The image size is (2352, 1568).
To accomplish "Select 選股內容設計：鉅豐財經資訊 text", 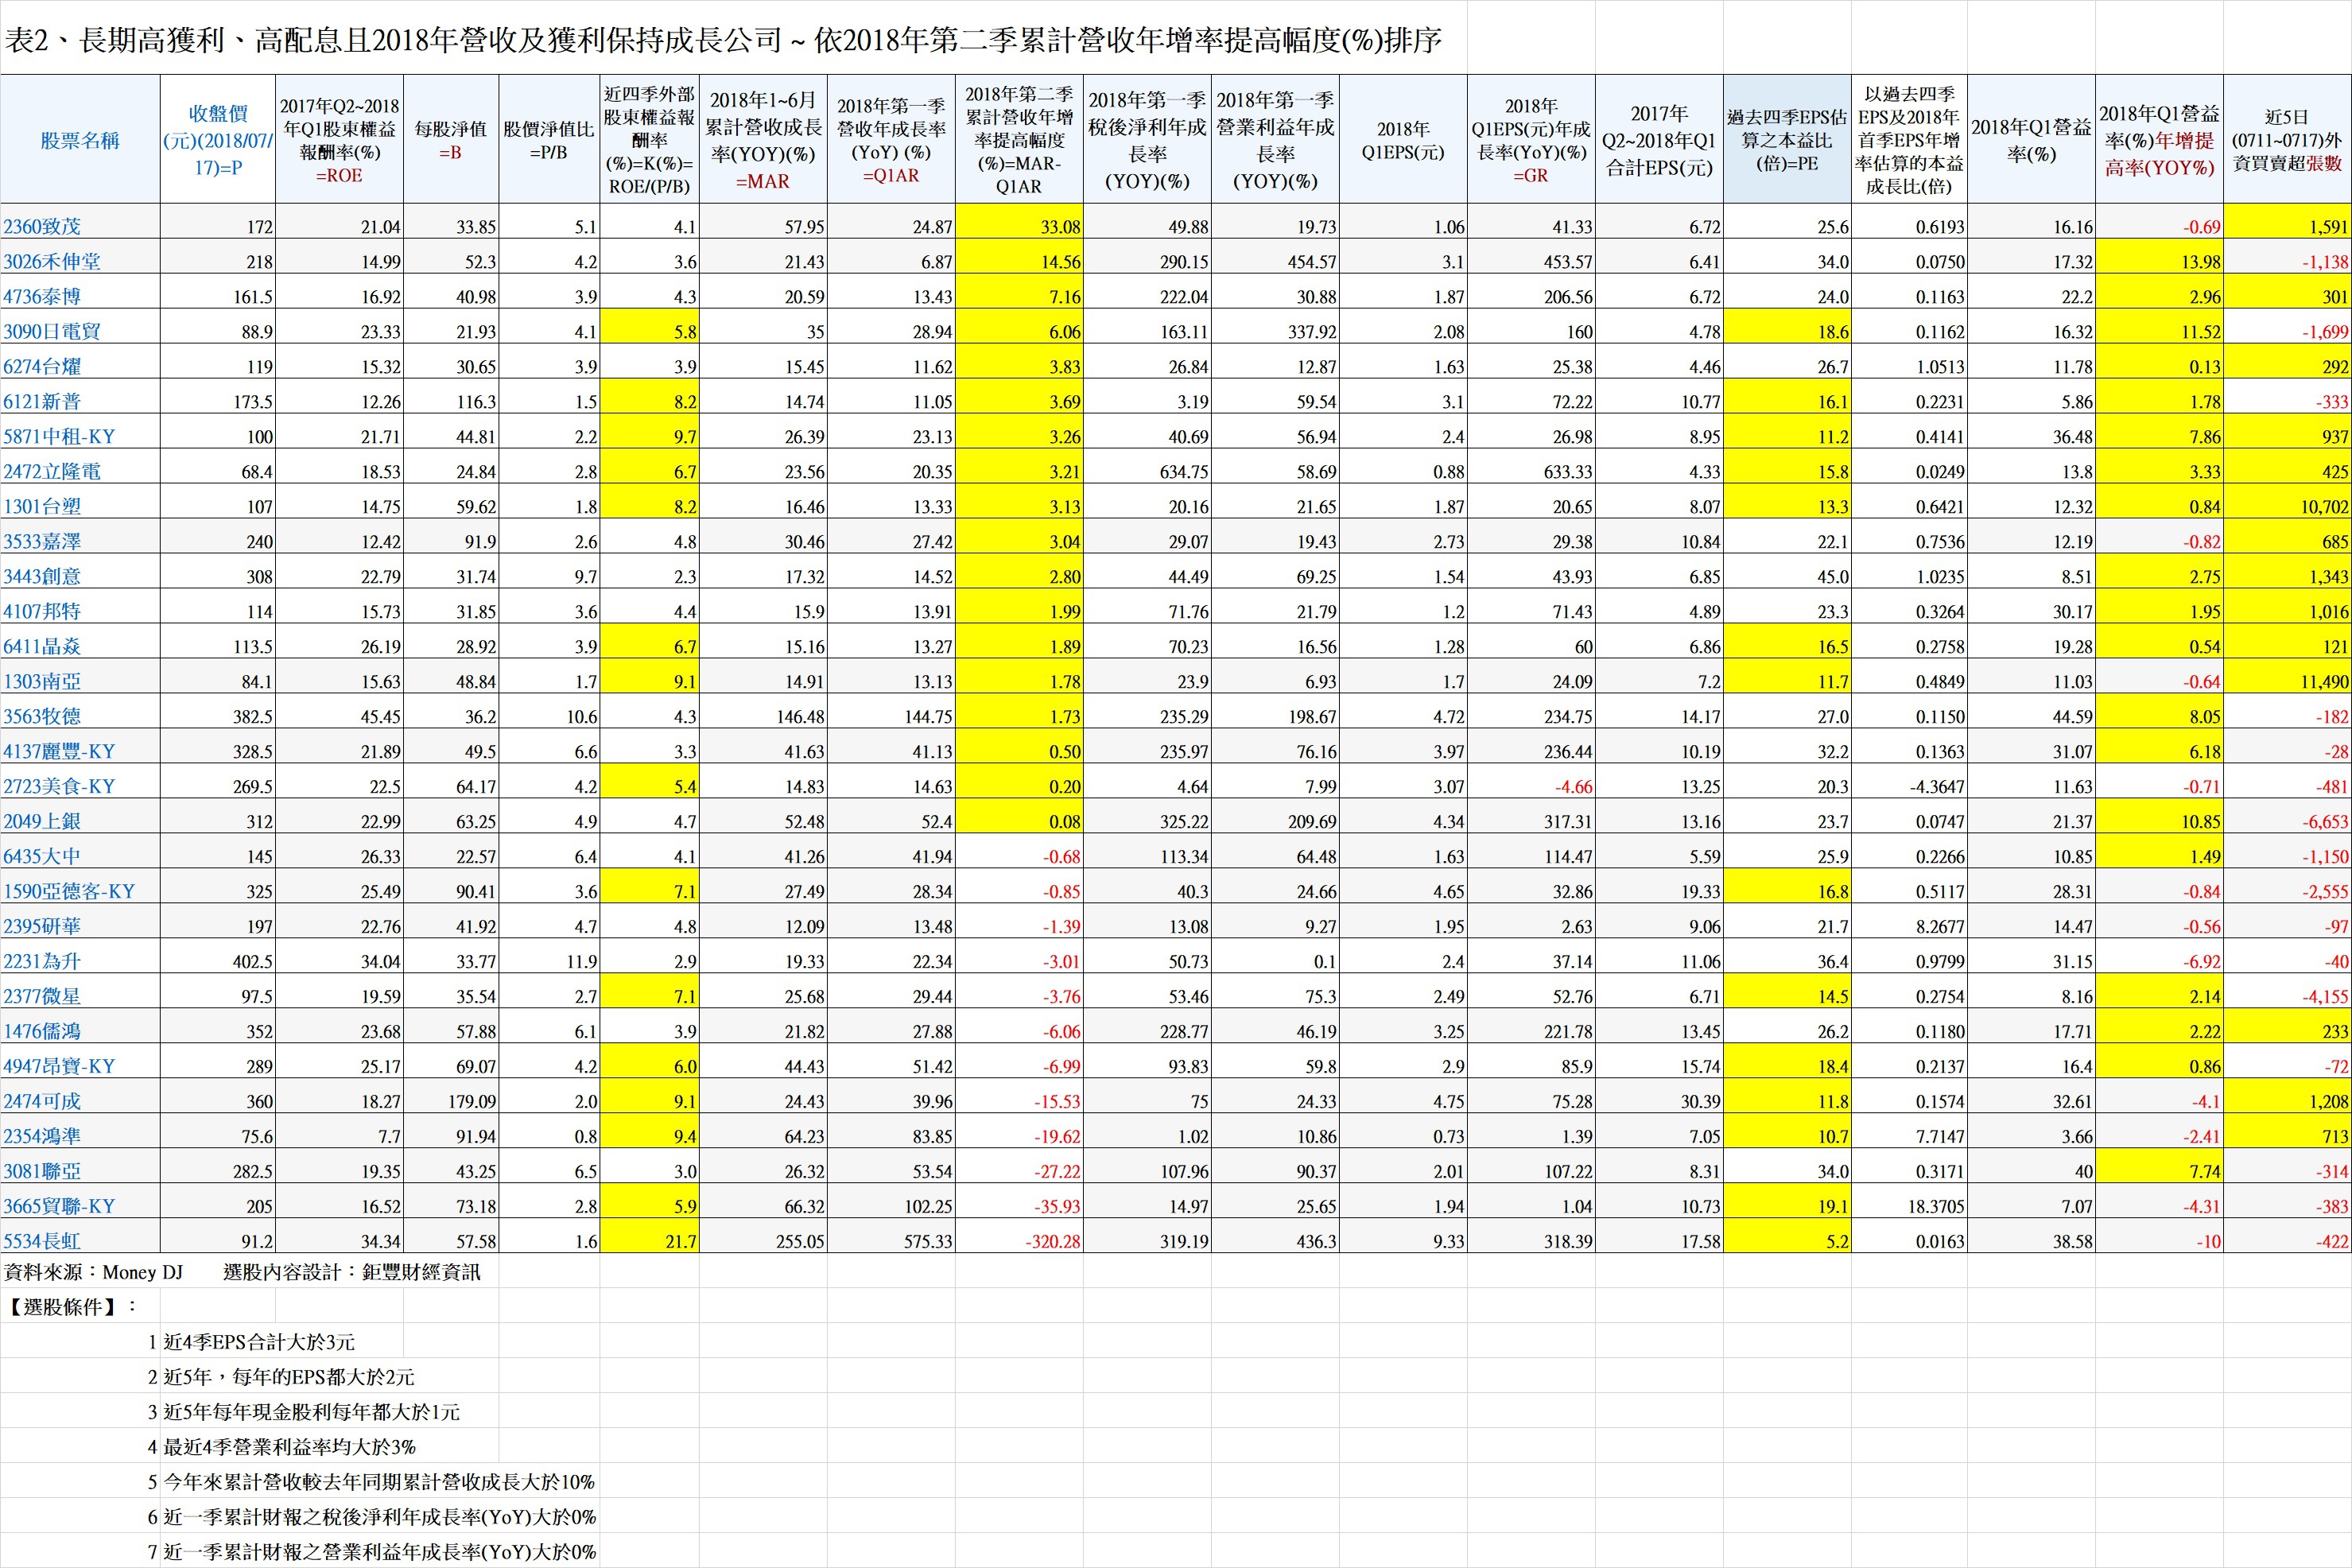I will pos(352,1272).
